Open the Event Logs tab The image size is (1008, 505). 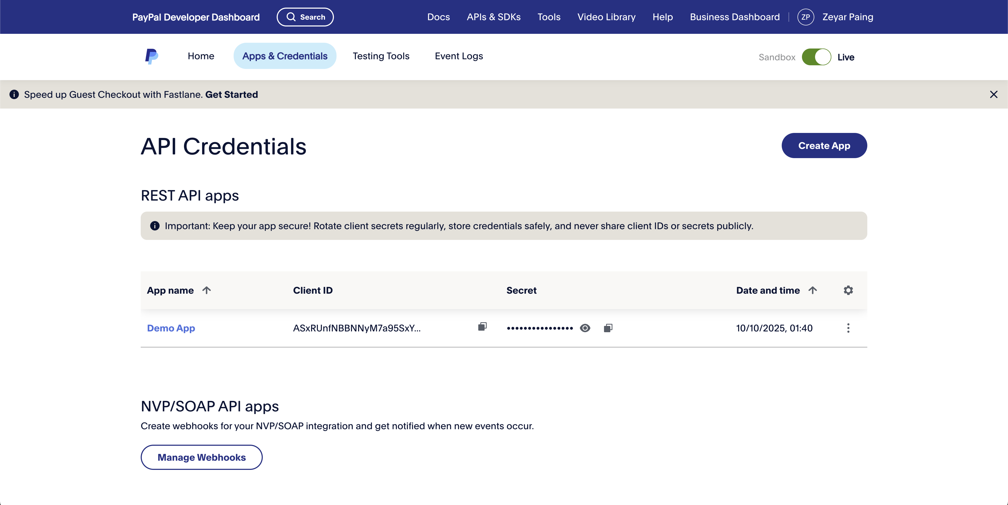click(x=459, y=56)
